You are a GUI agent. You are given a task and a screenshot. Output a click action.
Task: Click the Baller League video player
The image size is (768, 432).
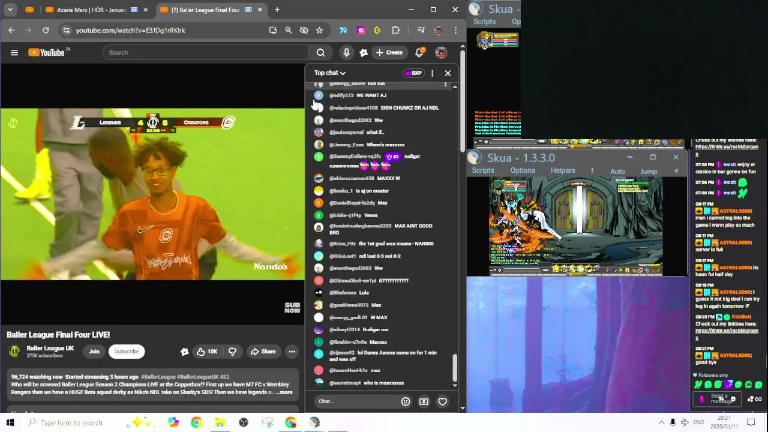point(152,194)
